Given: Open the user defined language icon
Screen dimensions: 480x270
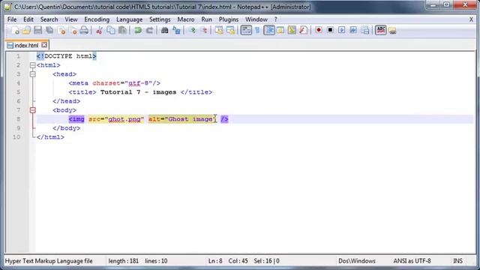Looking at the screenshot, I should point(280,30).
